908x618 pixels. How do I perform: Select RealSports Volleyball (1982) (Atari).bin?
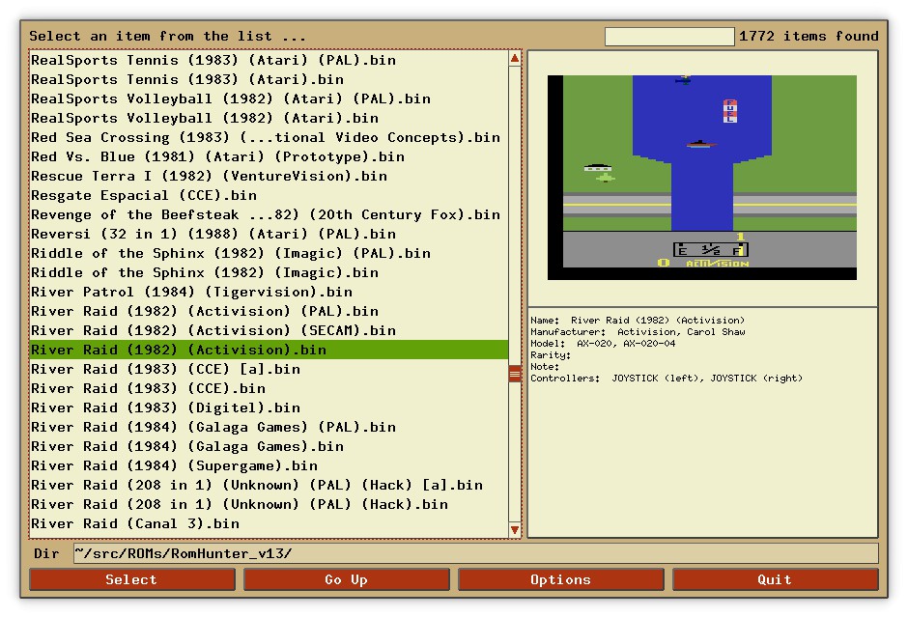pos(269,118)
